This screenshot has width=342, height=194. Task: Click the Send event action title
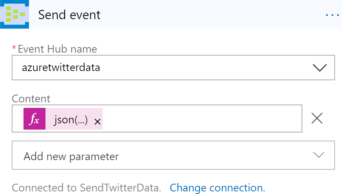coord(69,15)
